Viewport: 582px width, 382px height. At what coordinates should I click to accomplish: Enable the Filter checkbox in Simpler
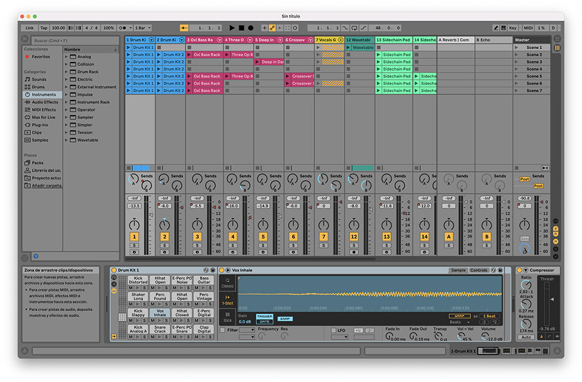(223, 330)
